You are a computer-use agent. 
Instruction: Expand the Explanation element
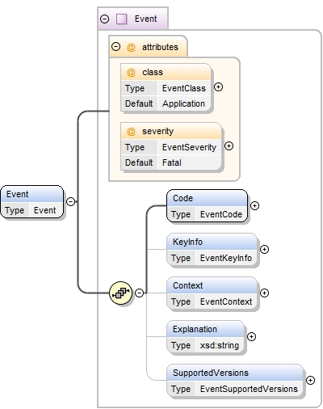(251, 336)
